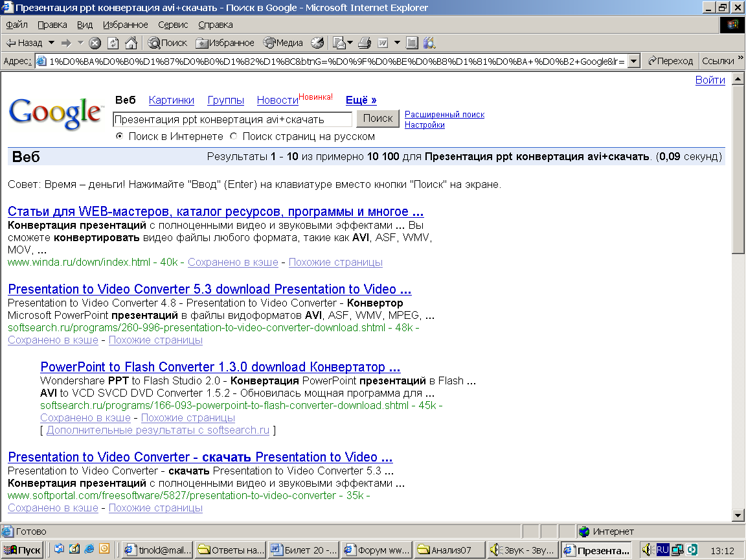Image resolution: width=746 pixels, height=560 pixels.
Task: Open the Media (Медиа) toolbar panel
Action: click(283, 43)
